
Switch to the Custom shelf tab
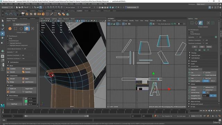(79, 11)
